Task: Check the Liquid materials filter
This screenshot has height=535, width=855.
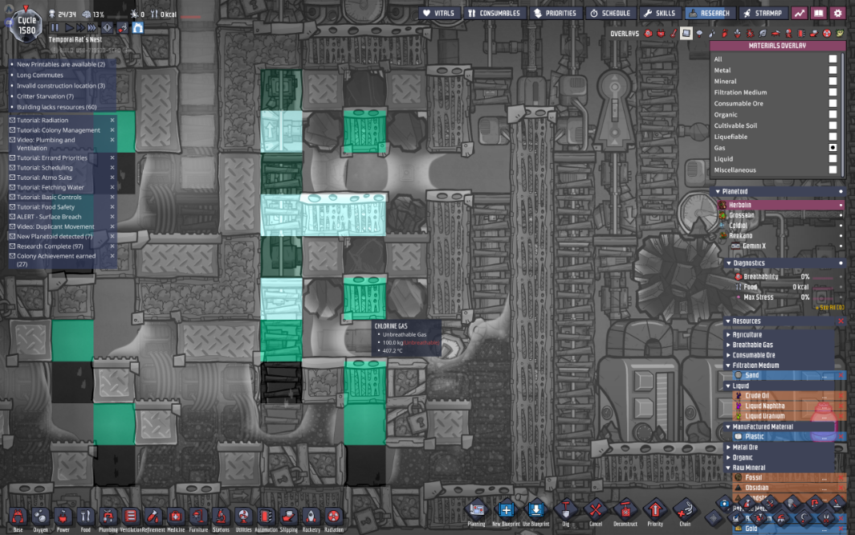Action: pos(833,159)
